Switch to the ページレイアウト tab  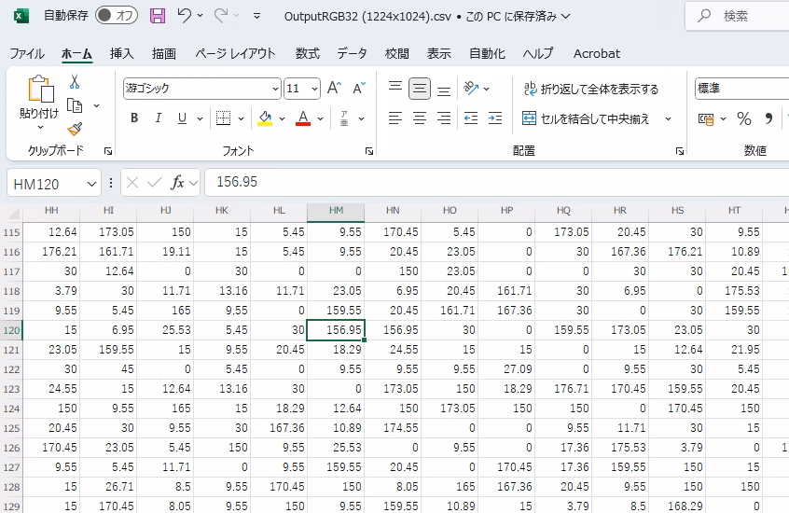tap(235, 53)
